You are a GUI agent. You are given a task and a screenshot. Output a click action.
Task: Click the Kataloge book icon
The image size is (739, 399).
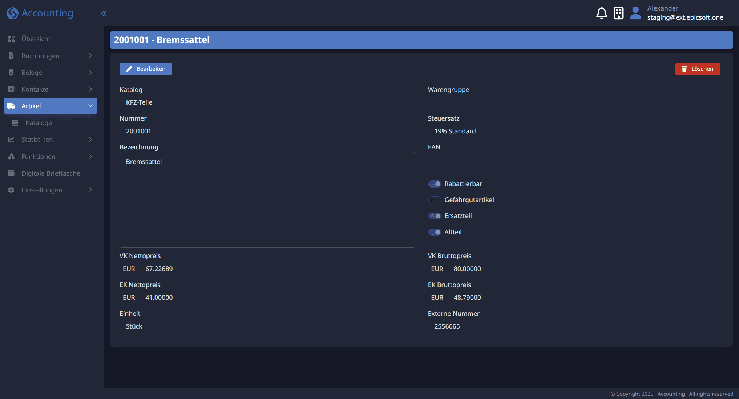point(15,123)
